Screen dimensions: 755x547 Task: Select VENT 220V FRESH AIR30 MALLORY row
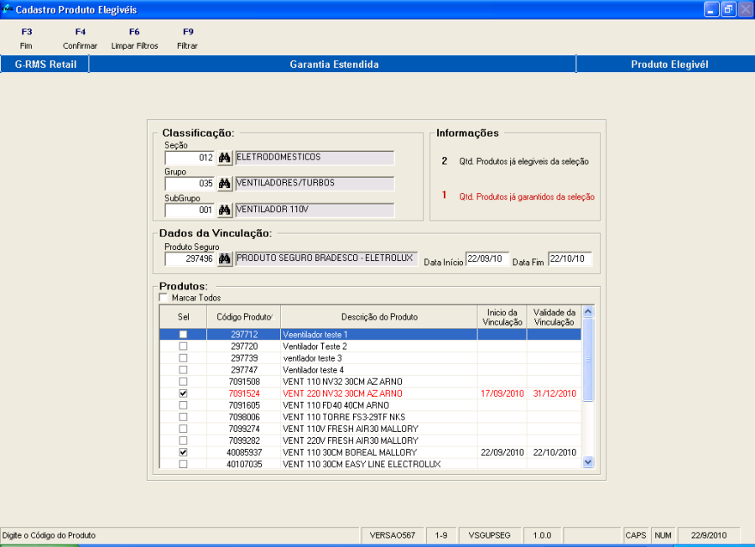[370, 440]
